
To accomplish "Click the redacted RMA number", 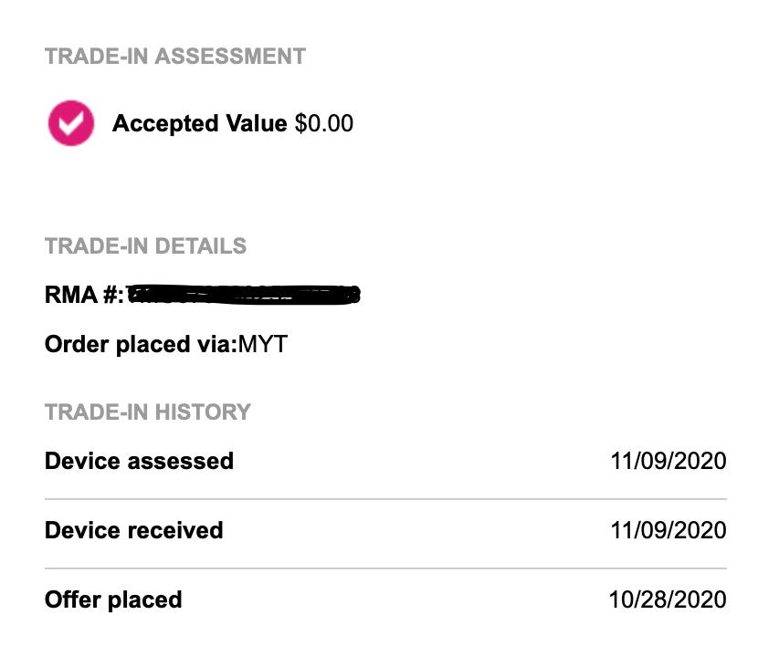I will (x=243, y=295).
